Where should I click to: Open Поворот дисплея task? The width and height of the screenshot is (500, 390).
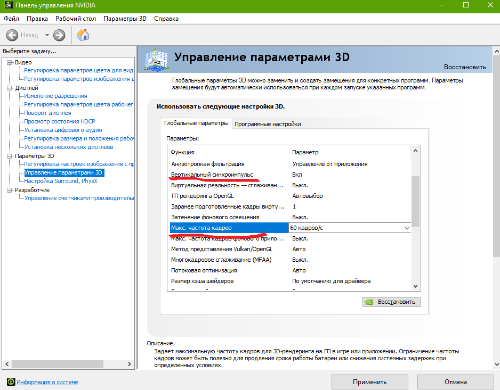pos(48,113)
